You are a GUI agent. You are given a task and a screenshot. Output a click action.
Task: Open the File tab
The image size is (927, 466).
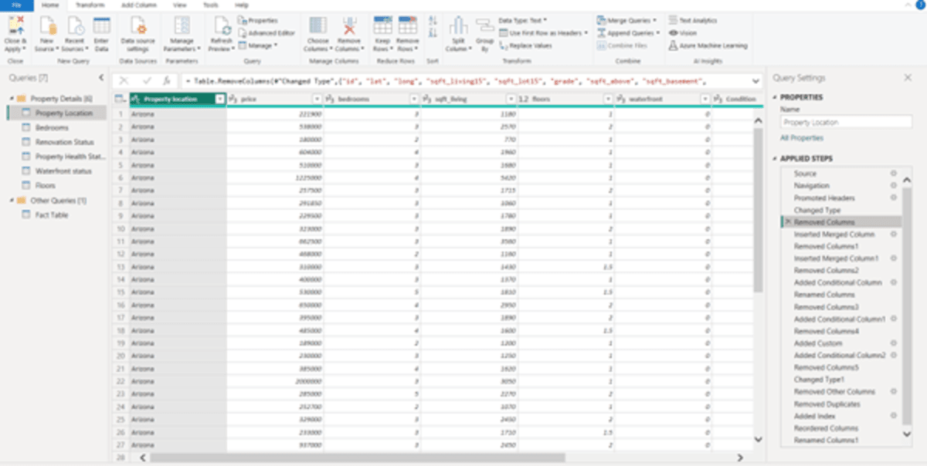click(17, 5)
